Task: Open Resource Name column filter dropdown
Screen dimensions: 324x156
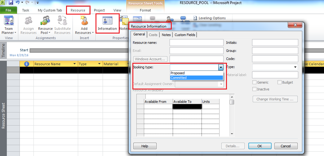Action: click(75, 64)
